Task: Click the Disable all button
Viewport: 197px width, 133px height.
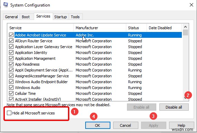Action: 174,107
